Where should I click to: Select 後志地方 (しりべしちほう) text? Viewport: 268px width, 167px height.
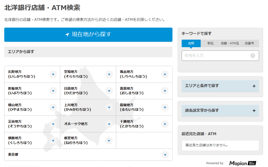pos(133,74)
